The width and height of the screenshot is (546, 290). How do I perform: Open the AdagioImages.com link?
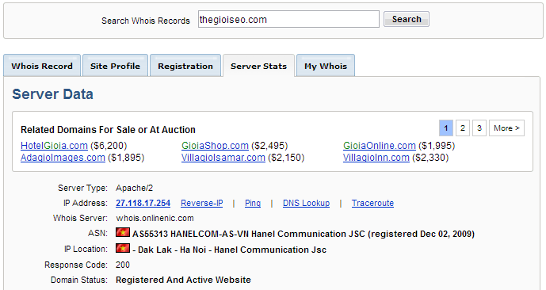tap(63, 158)
